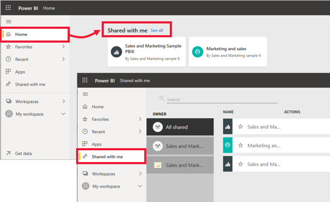Click See all link next to Shared with me
Image resolution: width=330 pixels, height=202 pixels.
(157, 30)
